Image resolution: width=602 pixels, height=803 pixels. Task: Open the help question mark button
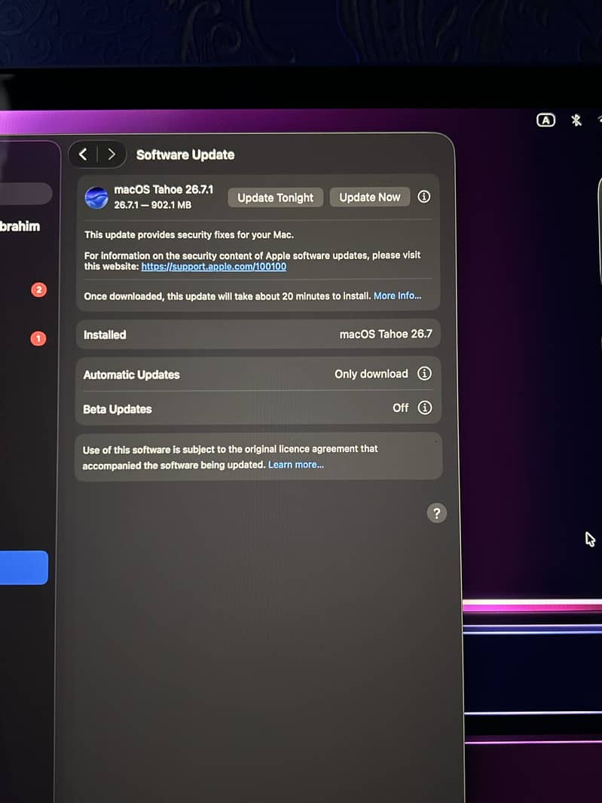point(436,513)
